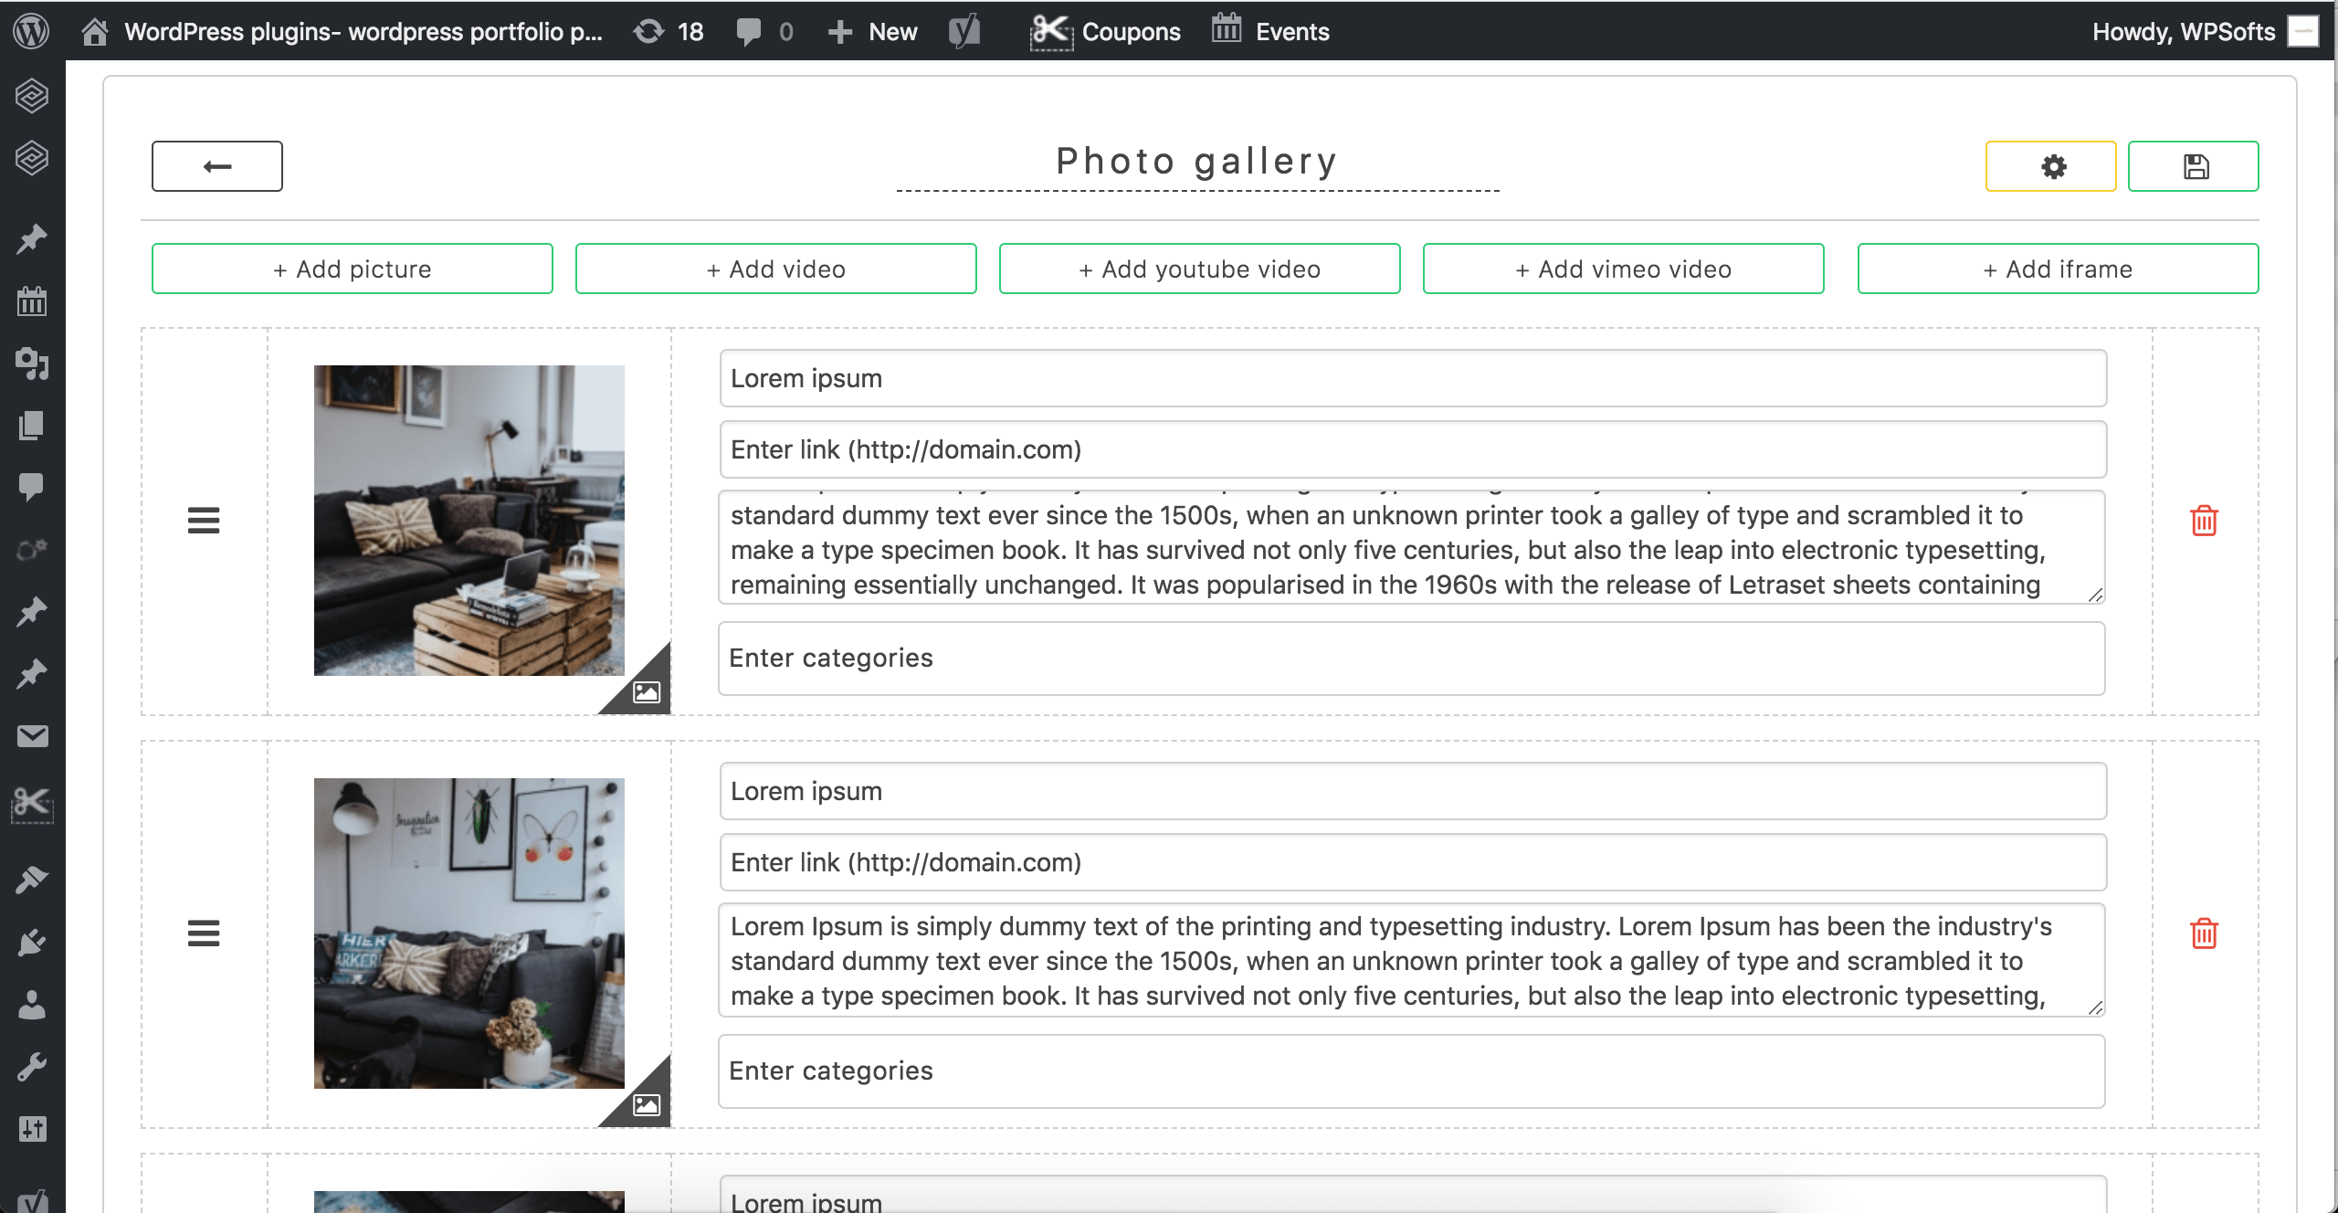Open the Coupons admin bar item

tap(1106, 31)
